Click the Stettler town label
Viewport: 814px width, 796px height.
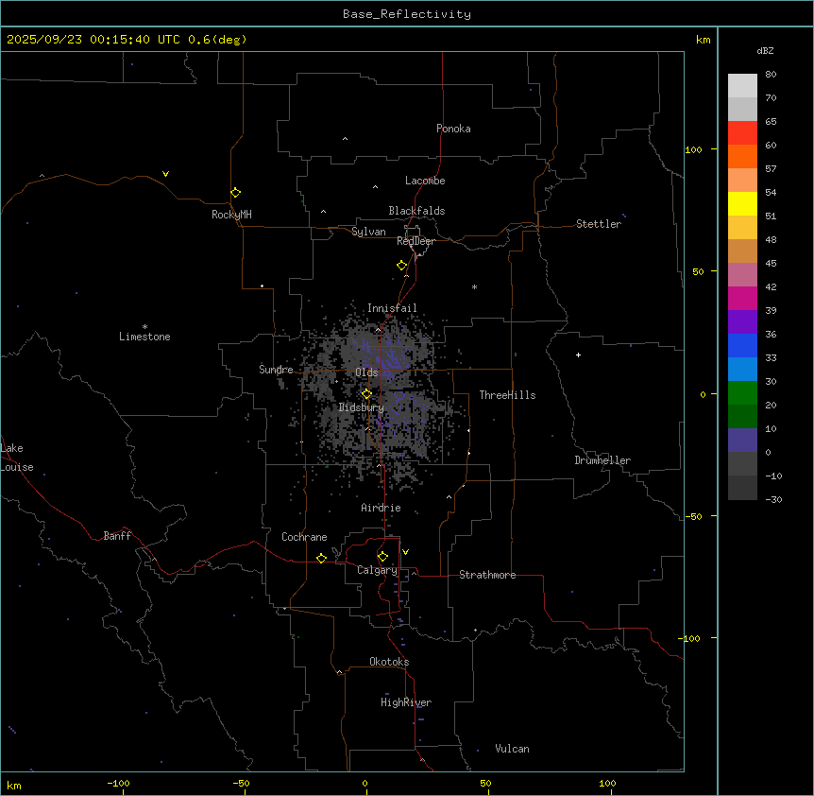[599, 224]
